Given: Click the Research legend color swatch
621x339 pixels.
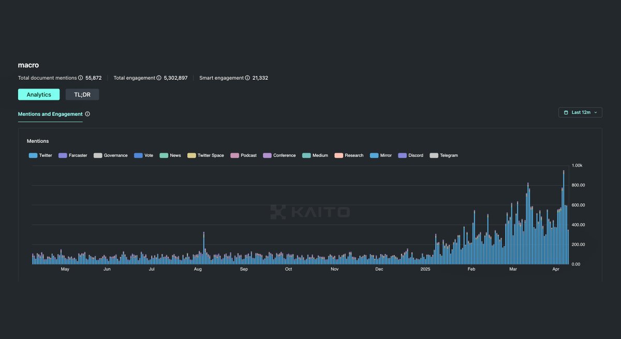Looking at the screenshot, I should tap(339, 155).
